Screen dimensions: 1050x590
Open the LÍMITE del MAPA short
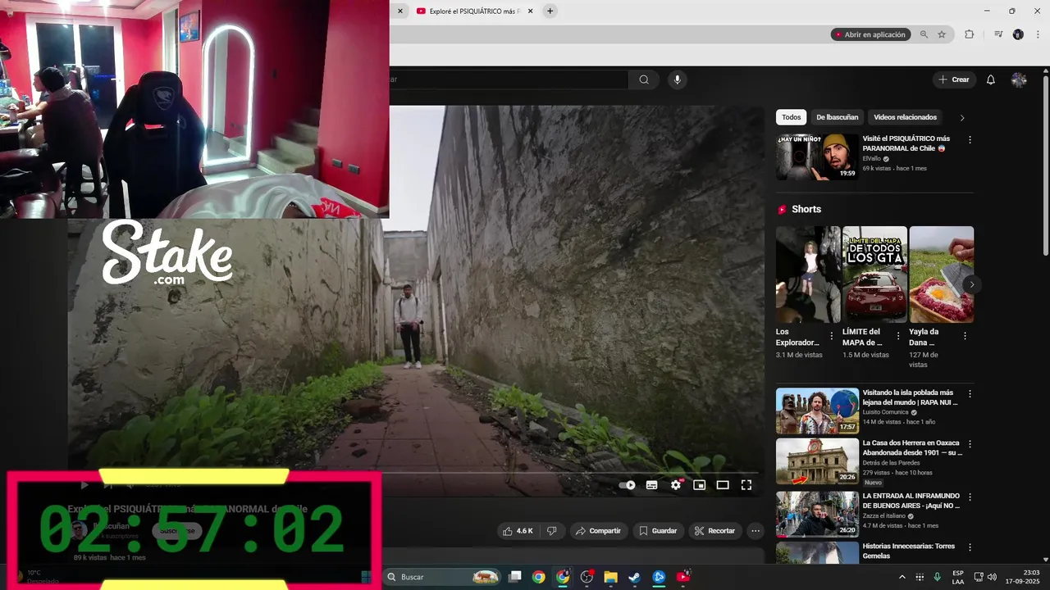tap(874, 275)
